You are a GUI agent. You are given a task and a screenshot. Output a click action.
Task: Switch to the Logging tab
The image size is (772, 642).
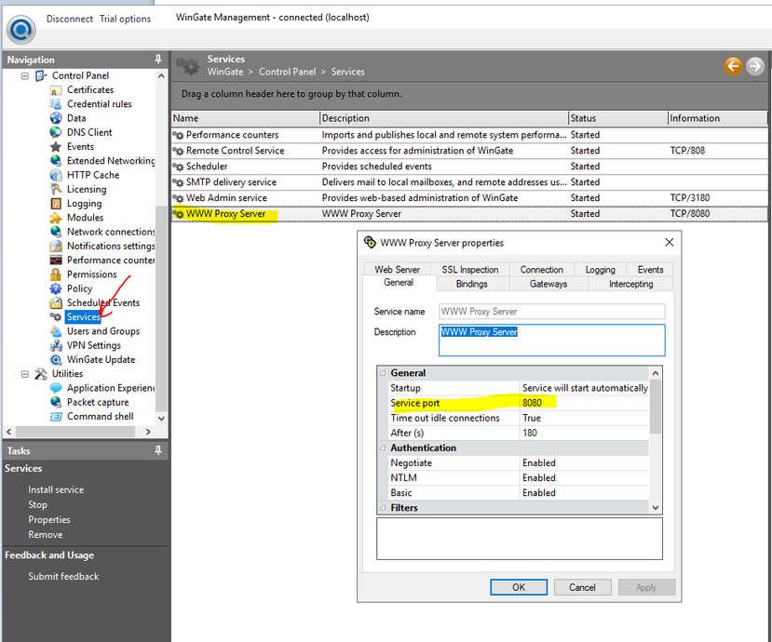600,270
